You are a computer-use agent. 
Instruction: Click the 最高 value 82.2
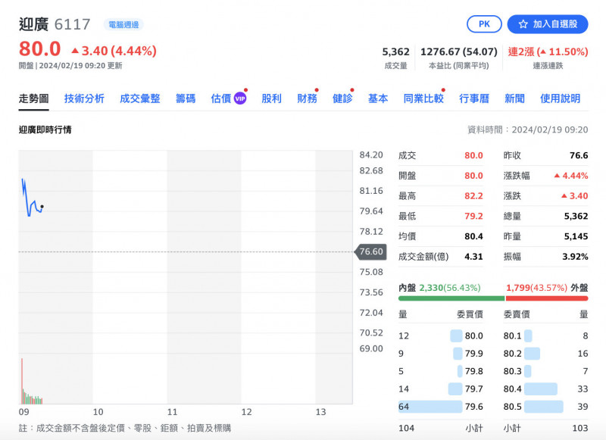[474, 196]
